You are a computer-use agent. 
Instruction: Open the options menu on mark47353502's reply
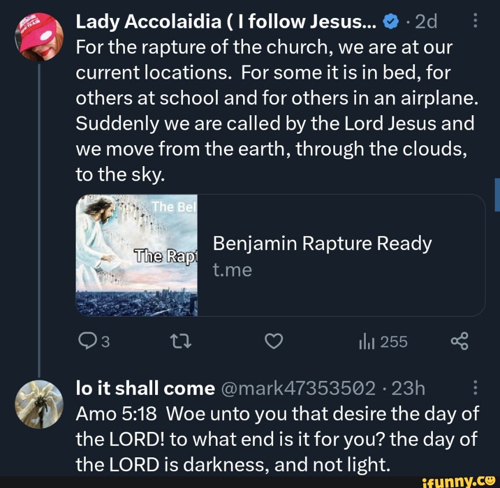(x=476, y=387)
